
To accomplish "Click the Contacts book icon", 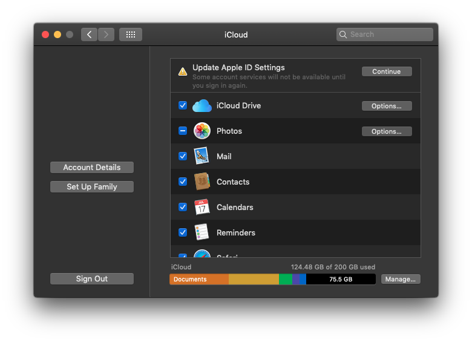I will point(202,181).
